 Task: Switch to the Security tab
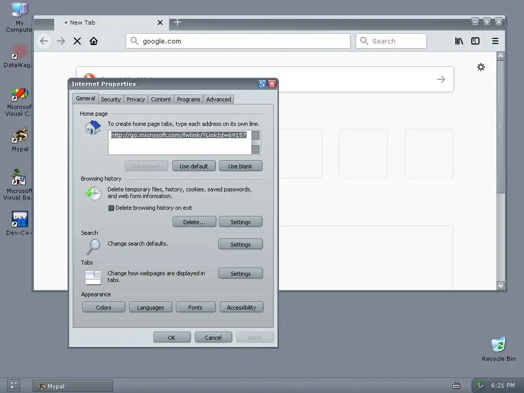click(111, 99)
